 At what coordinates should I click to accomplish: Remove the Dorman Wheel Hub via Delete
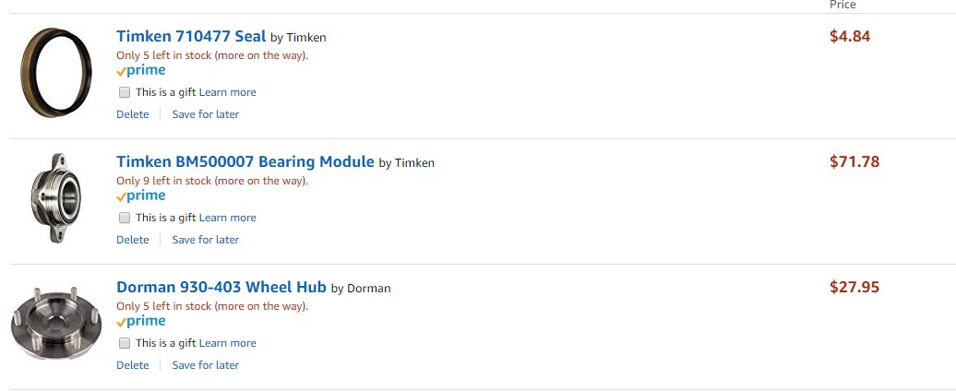click(132, 365)
